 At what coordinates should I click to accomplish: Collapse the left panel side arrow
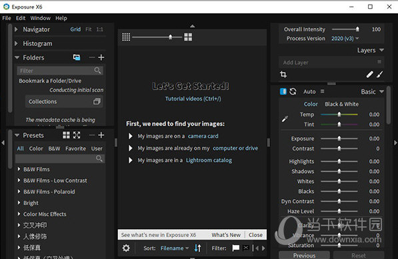pos(3,143)
